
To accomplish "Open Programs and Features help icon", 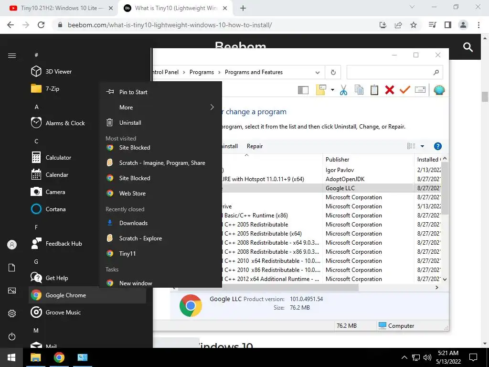I will click(x=437, y=146).
